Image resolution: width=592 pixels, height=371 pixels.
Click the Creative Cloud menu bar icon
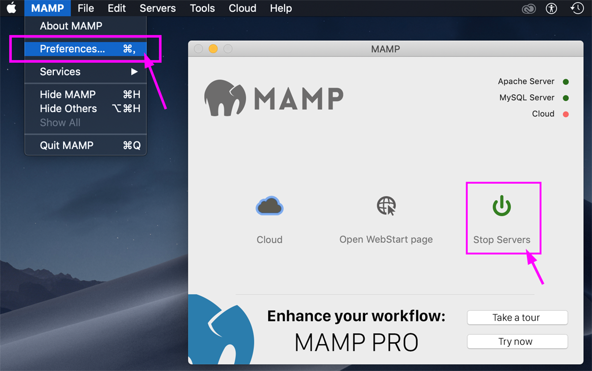click(529, 8)
